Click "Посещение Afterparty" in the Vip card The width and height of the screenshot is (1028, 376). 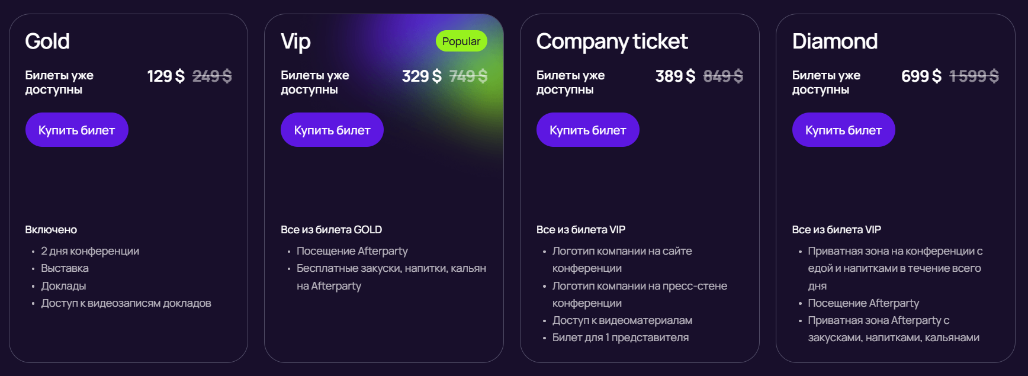click(x=352, y=251)
